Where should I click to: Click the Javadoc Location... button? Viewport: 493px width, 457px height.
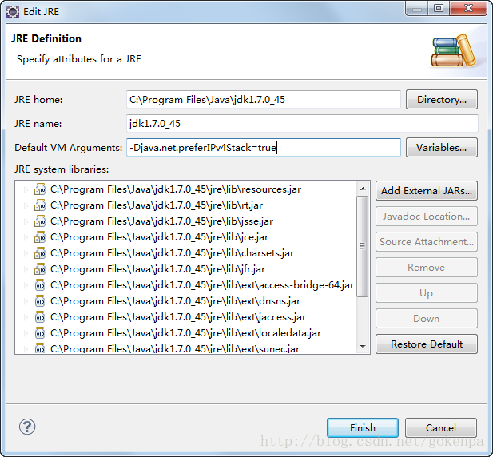pyautogui.click(x=427, y=217)
